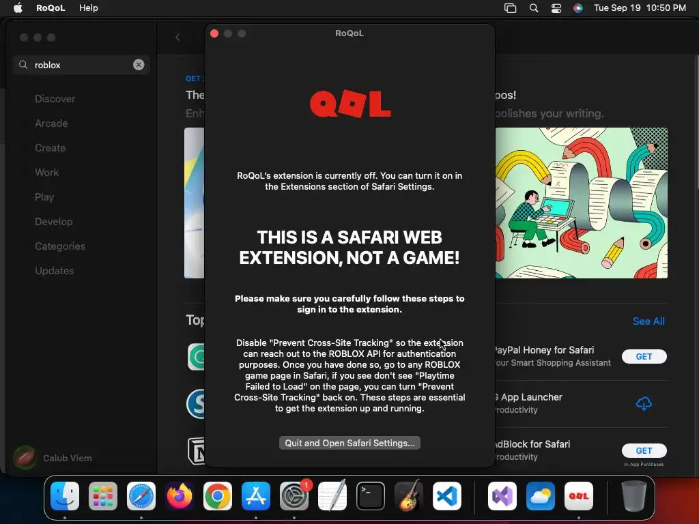Open AdBlock for Safari listing
The image size is (699, 524).
pos(532,450)
